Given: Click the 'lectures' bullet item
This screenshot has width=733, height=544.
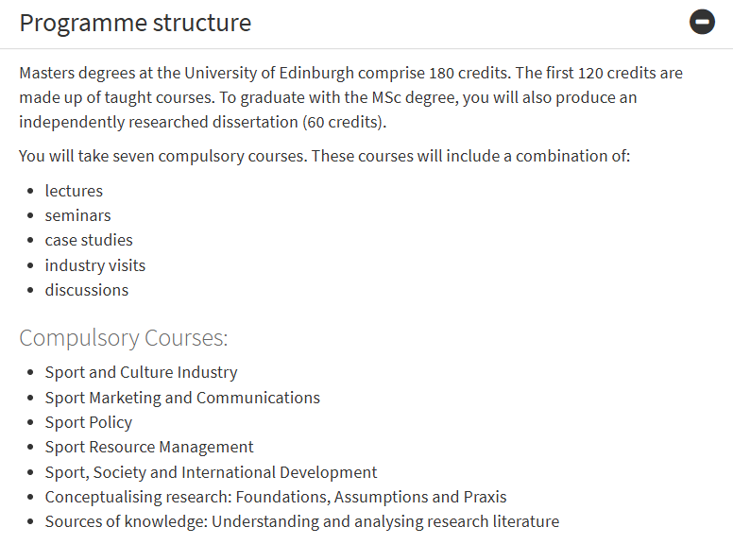Looking at the screenshot, I should pyautogui.click(x=74, y=191).
